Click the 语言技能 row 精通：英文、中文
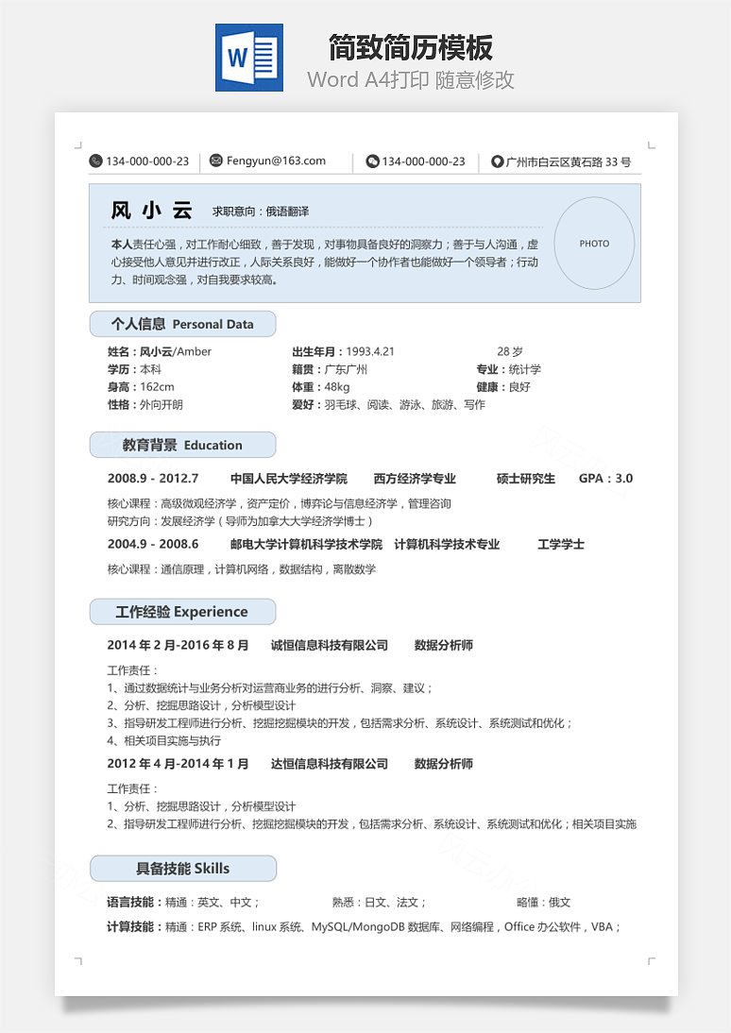This screenshot has width=731, height=1033. (184, 902)
